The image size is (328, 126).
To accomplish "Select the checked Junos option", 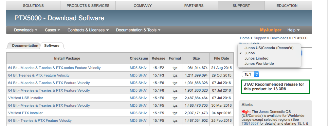I will click(269, 53).
